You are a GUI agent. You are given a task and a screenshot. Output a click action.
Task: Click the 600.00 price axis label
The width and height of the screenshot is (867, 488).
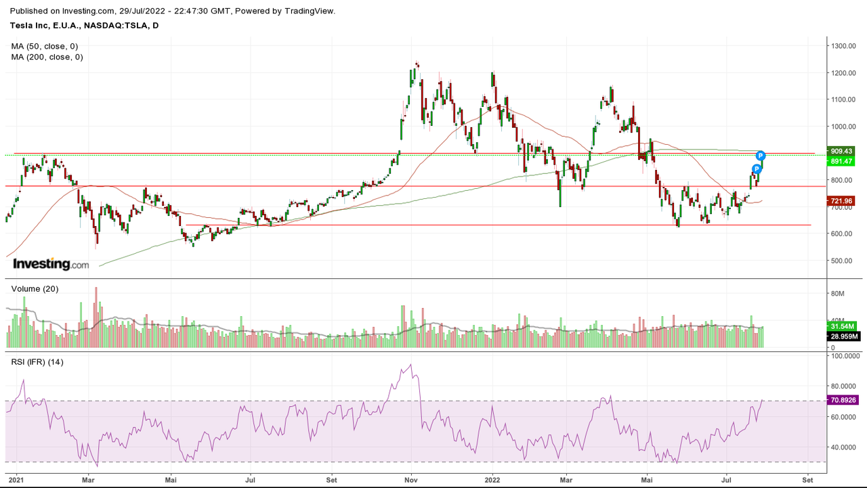(x=842, y=234)
